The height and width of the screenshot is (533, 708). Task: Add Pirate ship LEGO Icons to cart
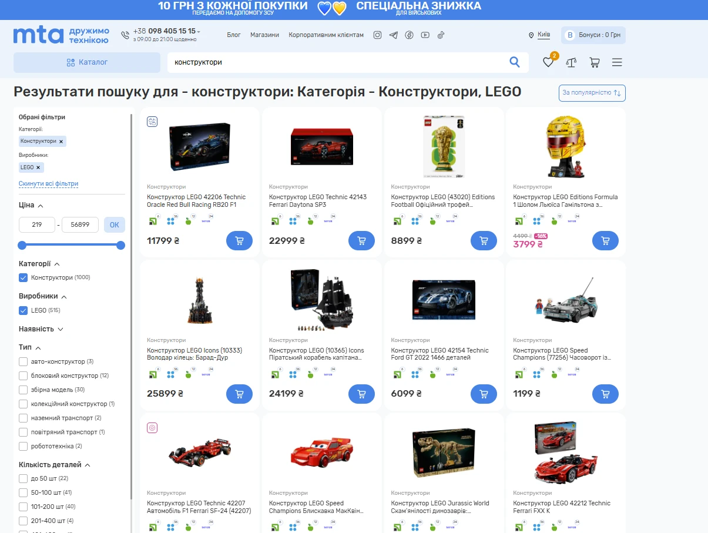point(361,394)
